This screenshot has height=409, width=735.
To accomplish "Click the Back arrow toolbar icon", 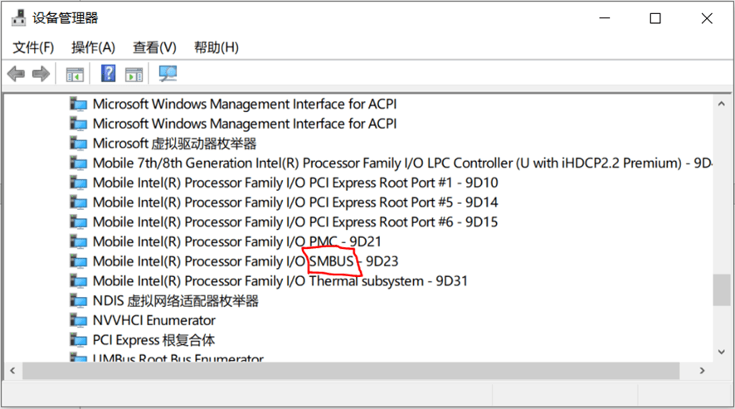I will (x=16, y=75).
